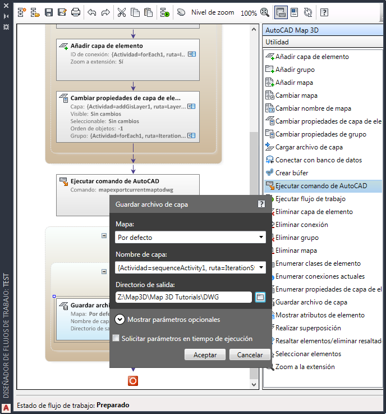Toggle the activity panel layout button
The image size is (386, 414).
281,12
